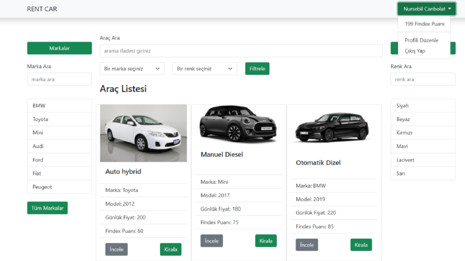This screenshot has height=261, width=465.
Task: Click the 'Araç Listesi' heading
Action: (x=123, y=89)
